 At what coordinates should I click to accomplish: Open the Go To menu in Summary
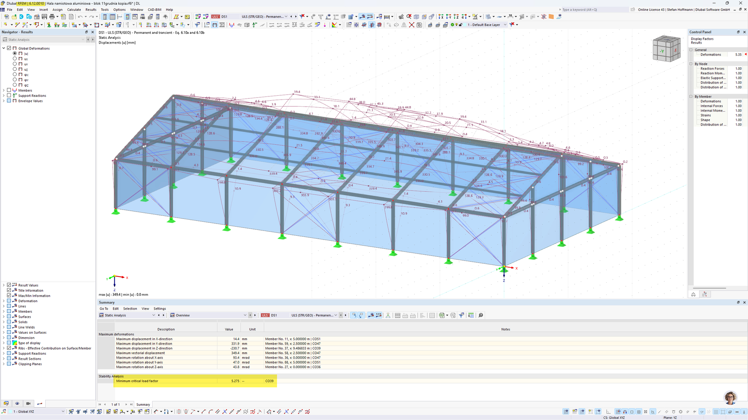104,309
